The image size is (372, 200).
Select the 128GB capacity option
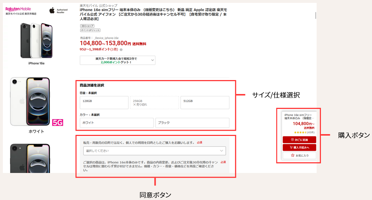pos(104,102)
